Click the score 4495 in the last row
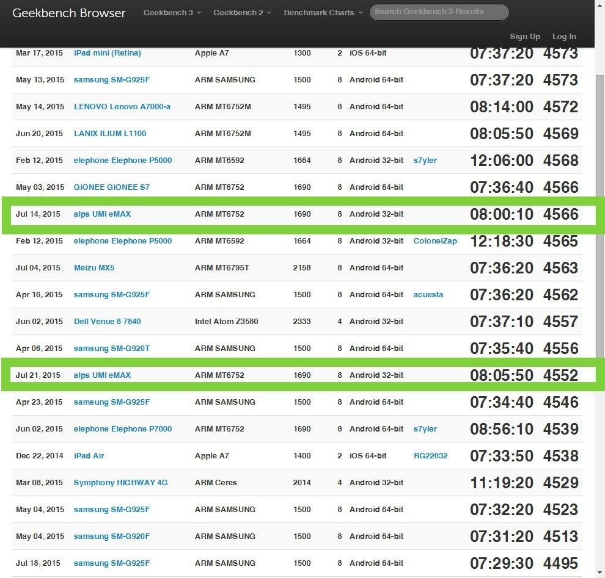The width and height of the screenshot is (605, 578). (560, 563)
